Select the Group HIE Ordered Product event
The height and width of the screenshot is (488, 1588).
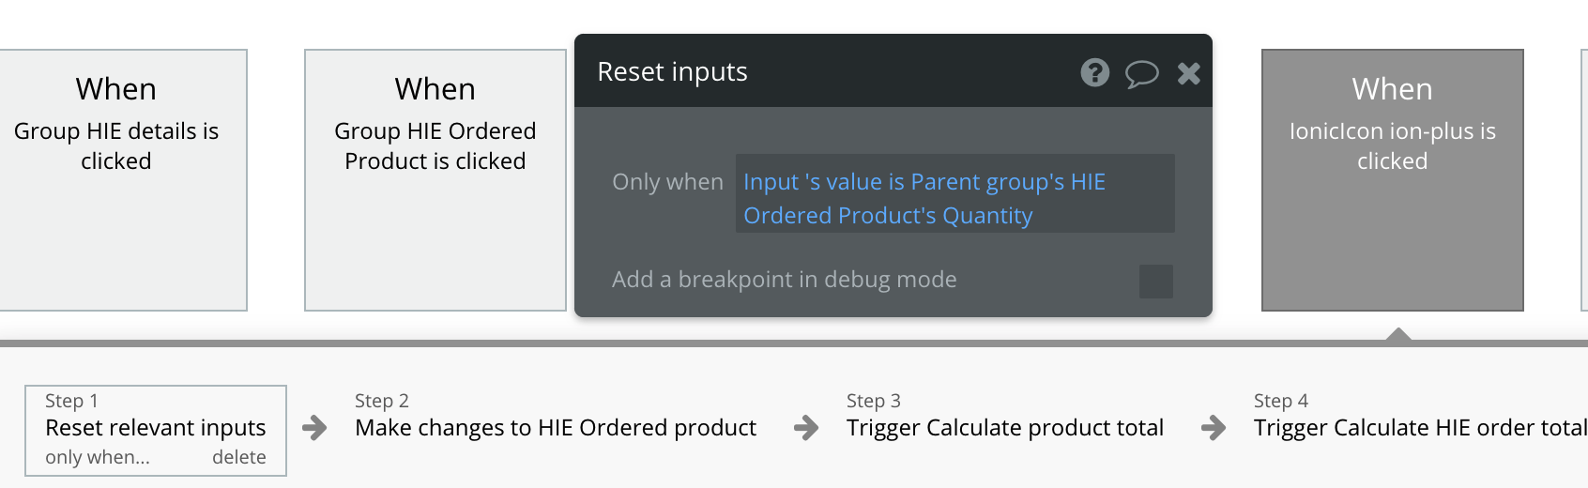435,179
